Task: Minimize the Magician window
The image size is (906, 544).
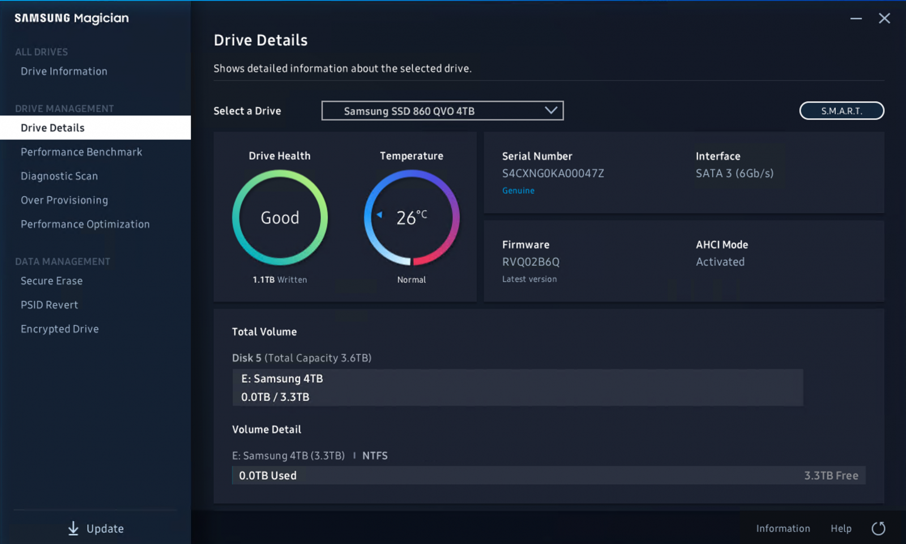Action: [856, 19]
